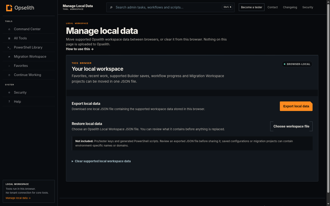Click the Command Center home icon
This screenshot has height=206, width=330.
(9, 29)
